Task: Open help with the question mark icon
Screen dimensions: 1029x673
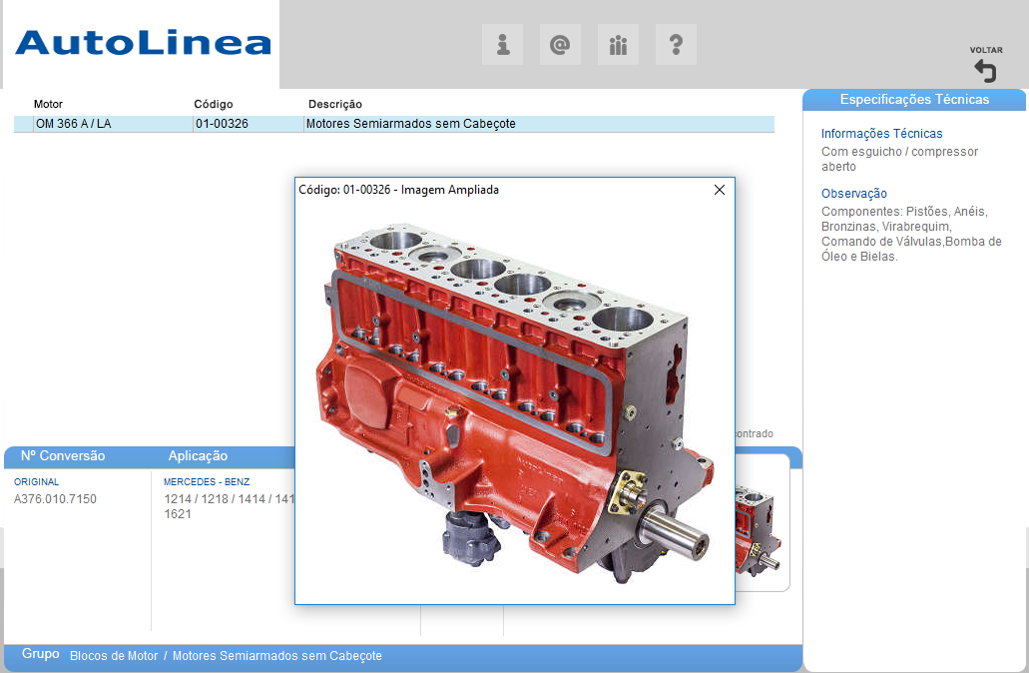Action: pos(676,45)
